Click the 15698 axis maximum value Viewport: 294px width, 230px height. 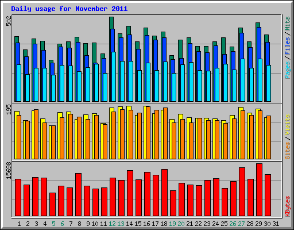pyautogui.click(x=9, y=171)
